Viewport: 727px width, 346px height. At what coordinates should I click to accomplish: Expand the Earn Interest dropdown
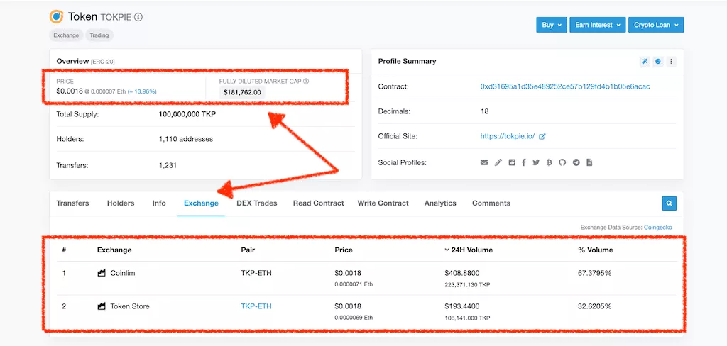(598, 25)
